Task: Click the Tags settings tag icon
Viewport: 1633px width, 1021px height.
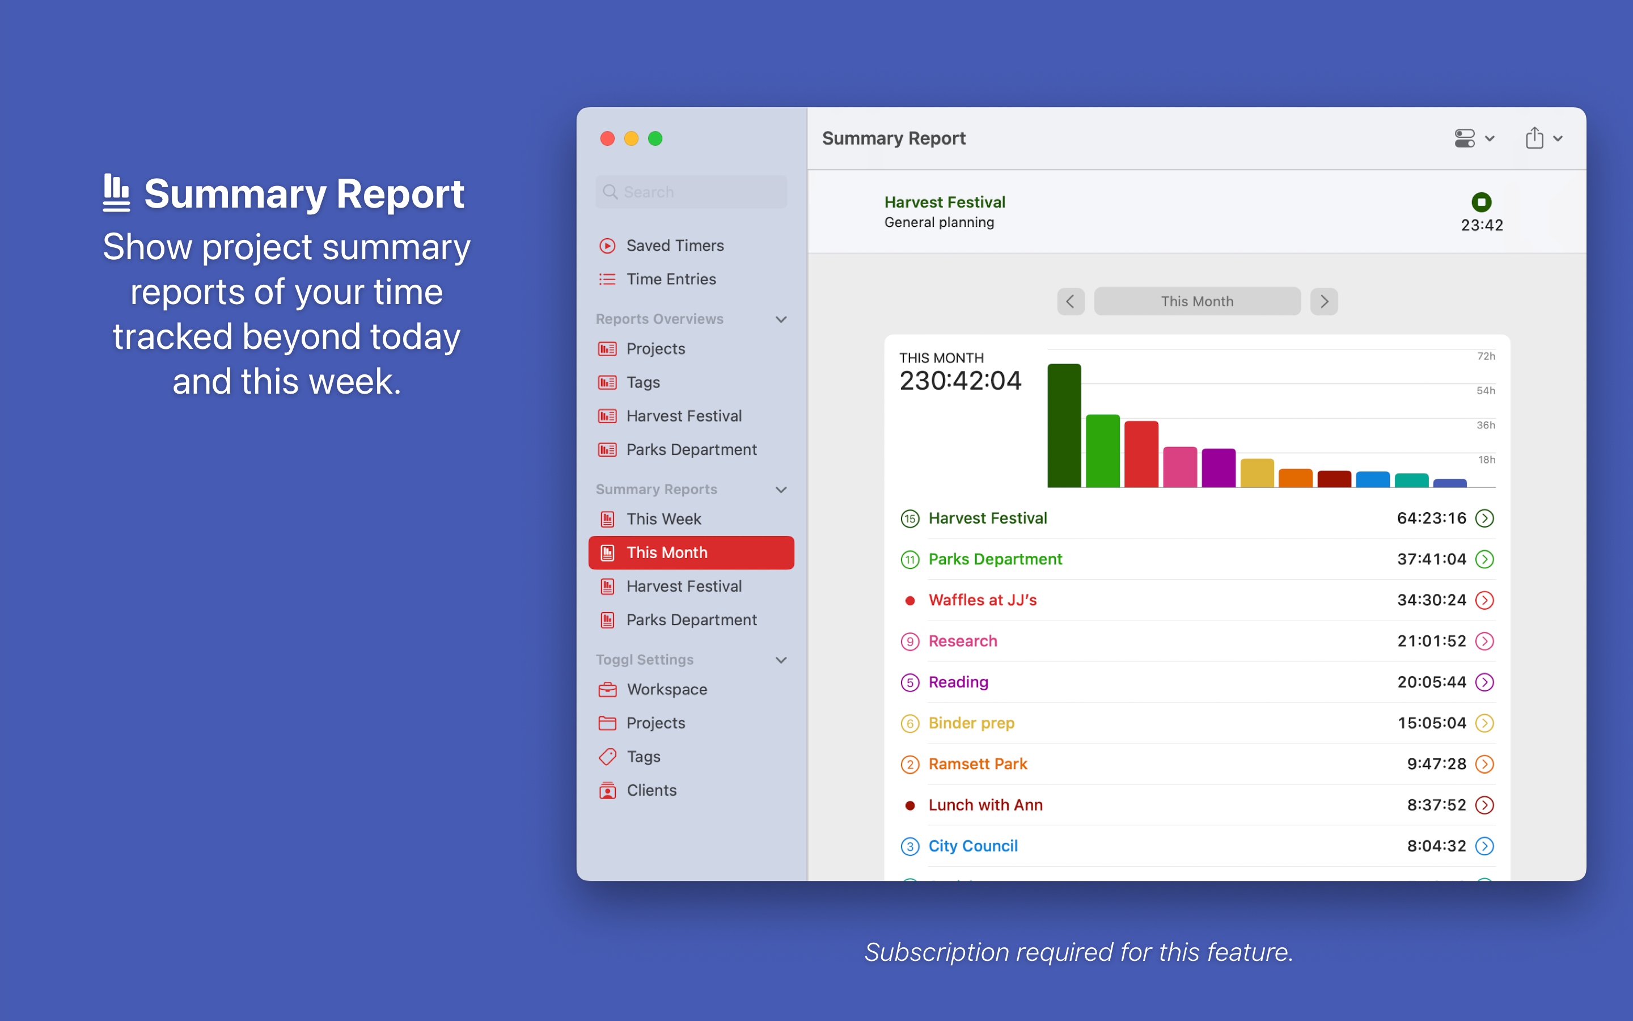Action: (x=607, y=756)
